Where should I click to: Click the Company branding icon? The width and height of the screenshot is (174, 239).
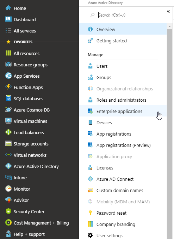[90, 224]
